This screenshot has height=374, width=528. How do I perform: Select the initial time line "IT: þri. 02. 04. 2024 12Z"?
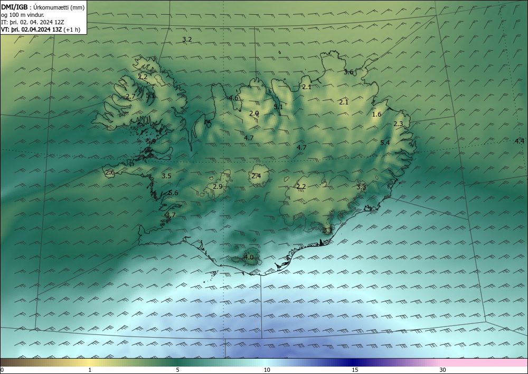(32, 22)
